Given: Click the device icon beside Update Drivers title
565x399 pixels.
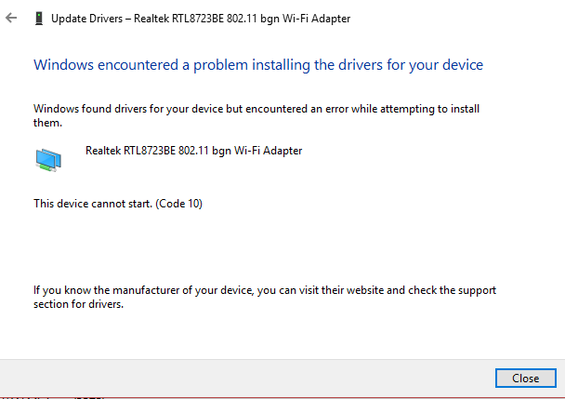Looking at the screenshot, I should pyautogui.click(x=38, y=18).
